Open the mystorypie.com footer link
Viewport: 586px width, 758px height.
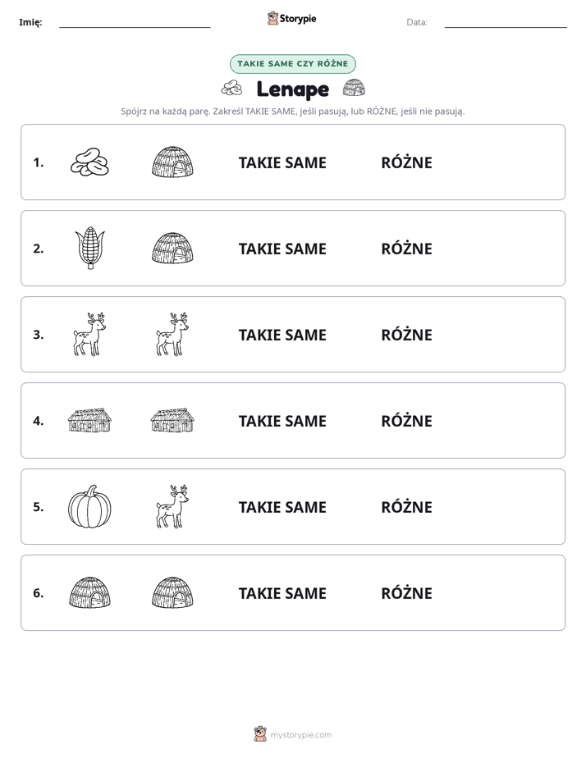click(x=300, y=735)
